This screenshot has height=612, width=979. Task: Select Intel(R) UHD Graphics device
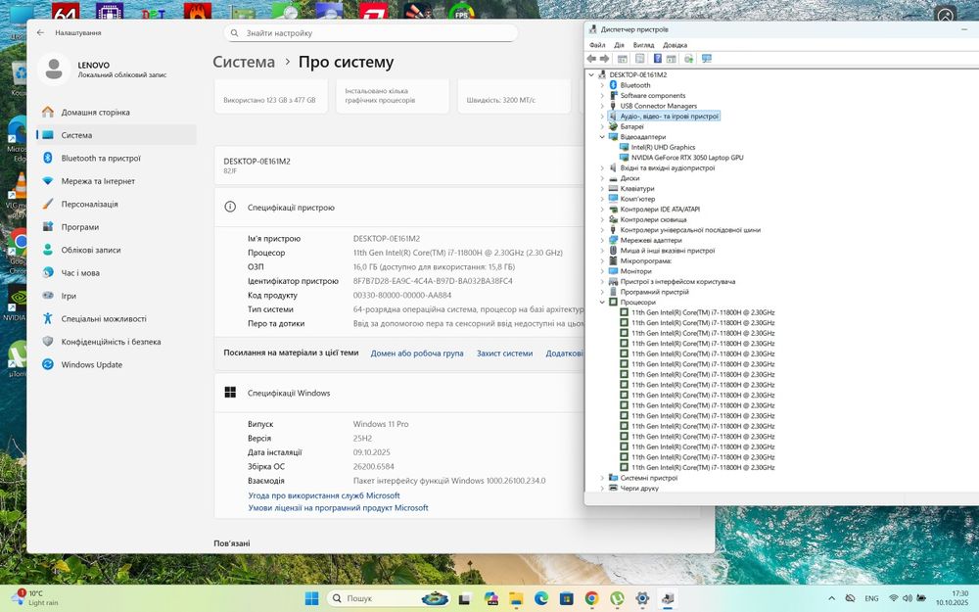point(663,148)
